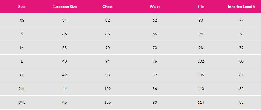Click European size 38 cell
Screen dimensions: 261x110
point(64,48)
